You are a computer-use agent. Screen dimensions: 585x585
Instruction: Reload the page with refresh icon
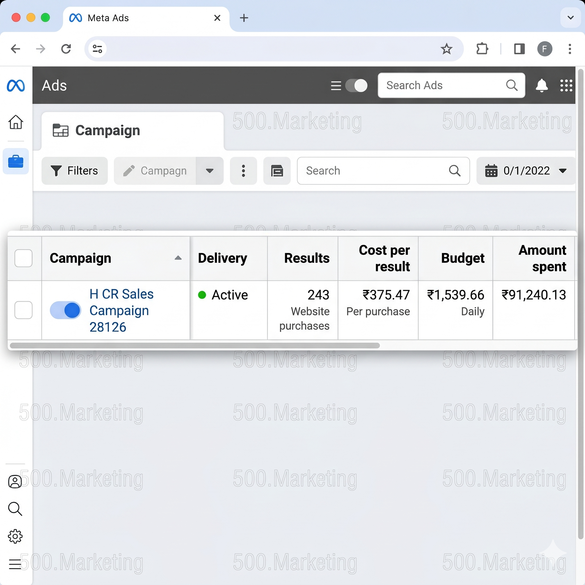pyautogui.click(x=66, y=49)
